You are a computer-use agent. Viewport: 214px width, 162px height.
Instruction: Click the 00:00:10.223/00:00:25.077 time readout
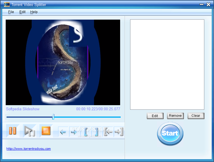[x=98, y=109]
